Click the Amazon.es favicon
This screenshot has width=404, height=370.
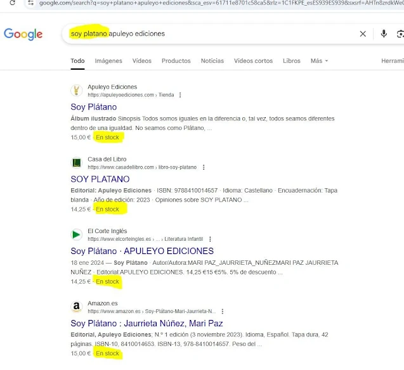[x=77, y=307]
